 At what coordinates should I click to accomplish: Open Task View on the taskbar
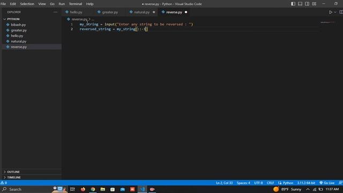(x=72, y=189)
